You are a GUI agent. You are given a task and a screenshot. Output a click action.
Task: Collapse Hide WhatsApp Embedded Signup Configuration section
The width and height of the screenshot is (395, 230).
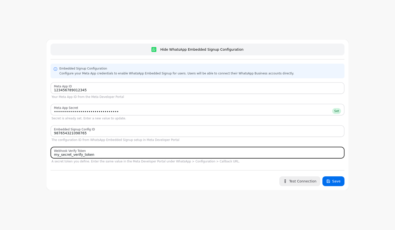[198, 50]
